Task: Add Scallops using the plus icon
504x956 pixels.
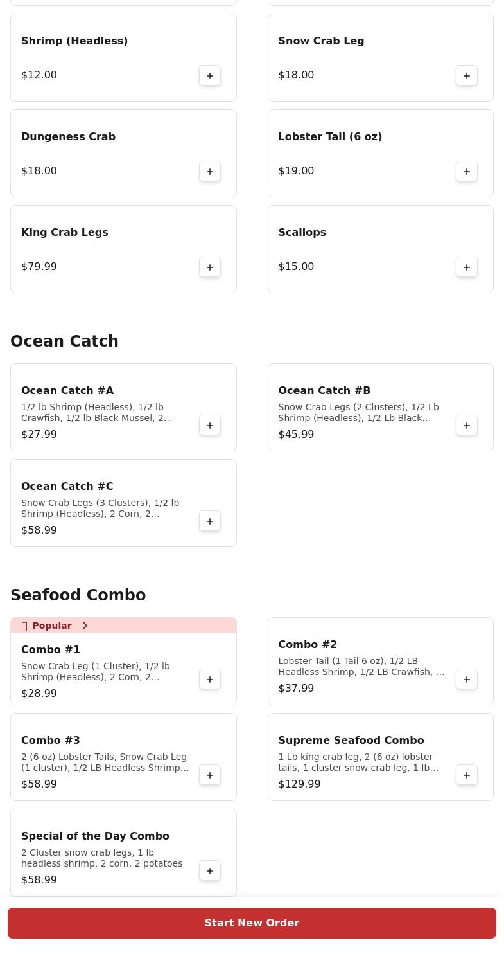Action: pyautogui.click(x=467, y=267)
